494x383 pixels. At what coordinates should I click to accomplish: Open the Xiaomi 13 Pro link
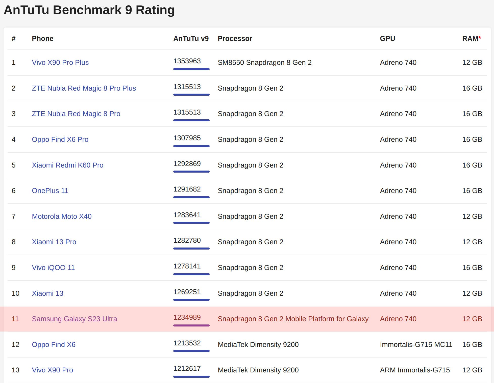(54, 242)
